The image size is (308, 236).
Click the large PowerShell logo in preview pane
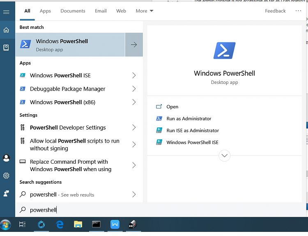(225, 51)
